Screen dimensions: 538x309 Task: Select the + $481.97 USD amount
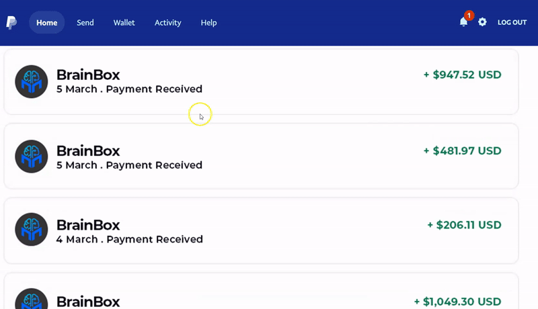pyautogui.click(x=462, y=151)
